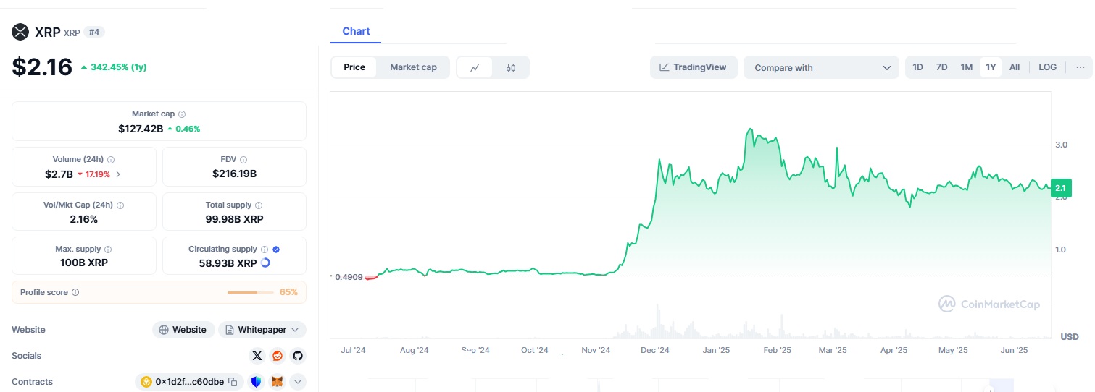Switch to candlestick chart icon
1095x392 pixels.
(511, 68)
